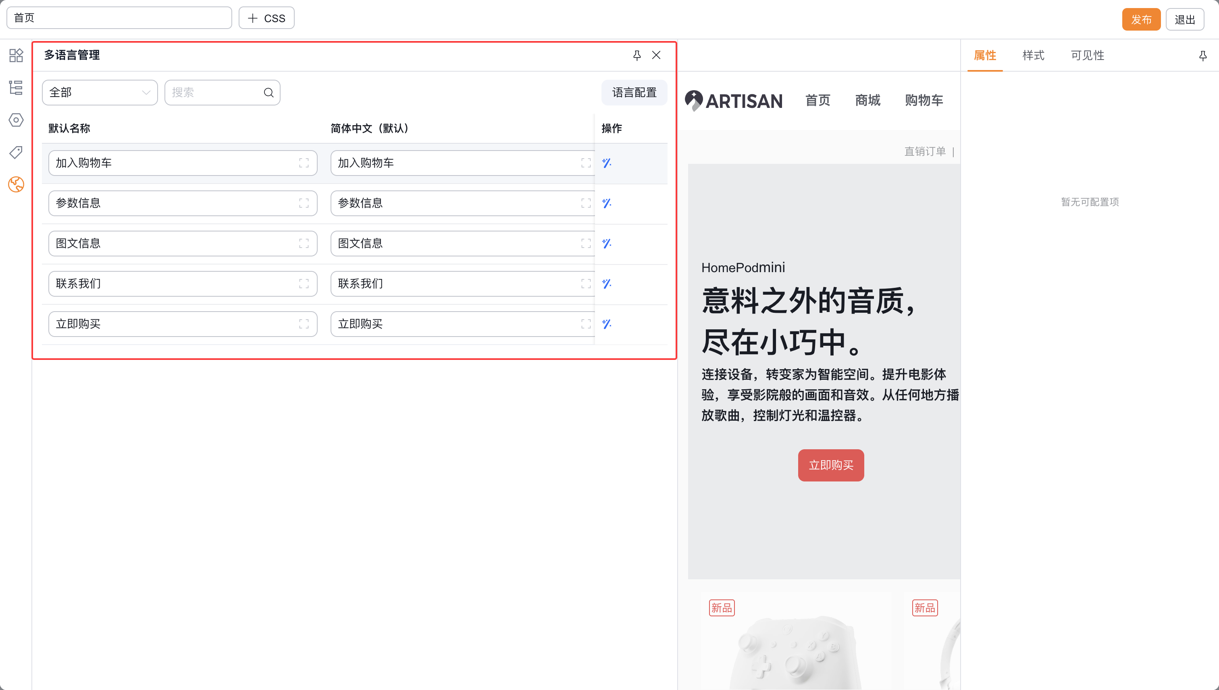The image size is (1219, 690).
Task: Click the 默认名称 column header
Action: point(69,128)
